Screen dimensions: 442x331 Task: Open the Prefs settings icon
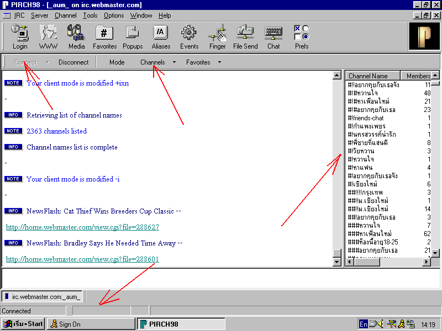point(302,36)
